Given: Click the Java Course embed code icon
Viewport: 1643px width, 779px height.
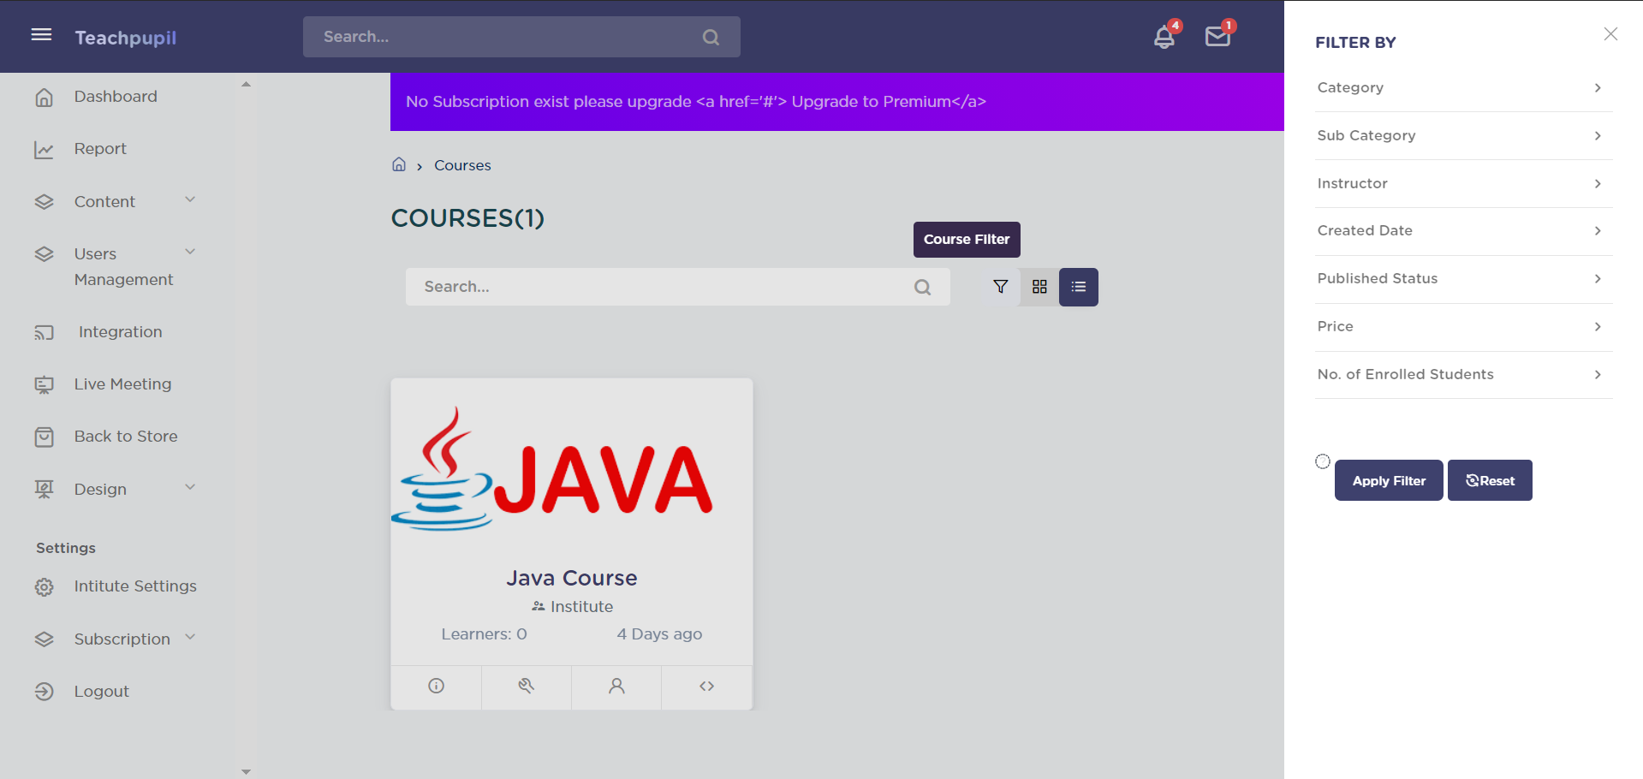Looking at the screenshot, I should [x=706, y=686].
